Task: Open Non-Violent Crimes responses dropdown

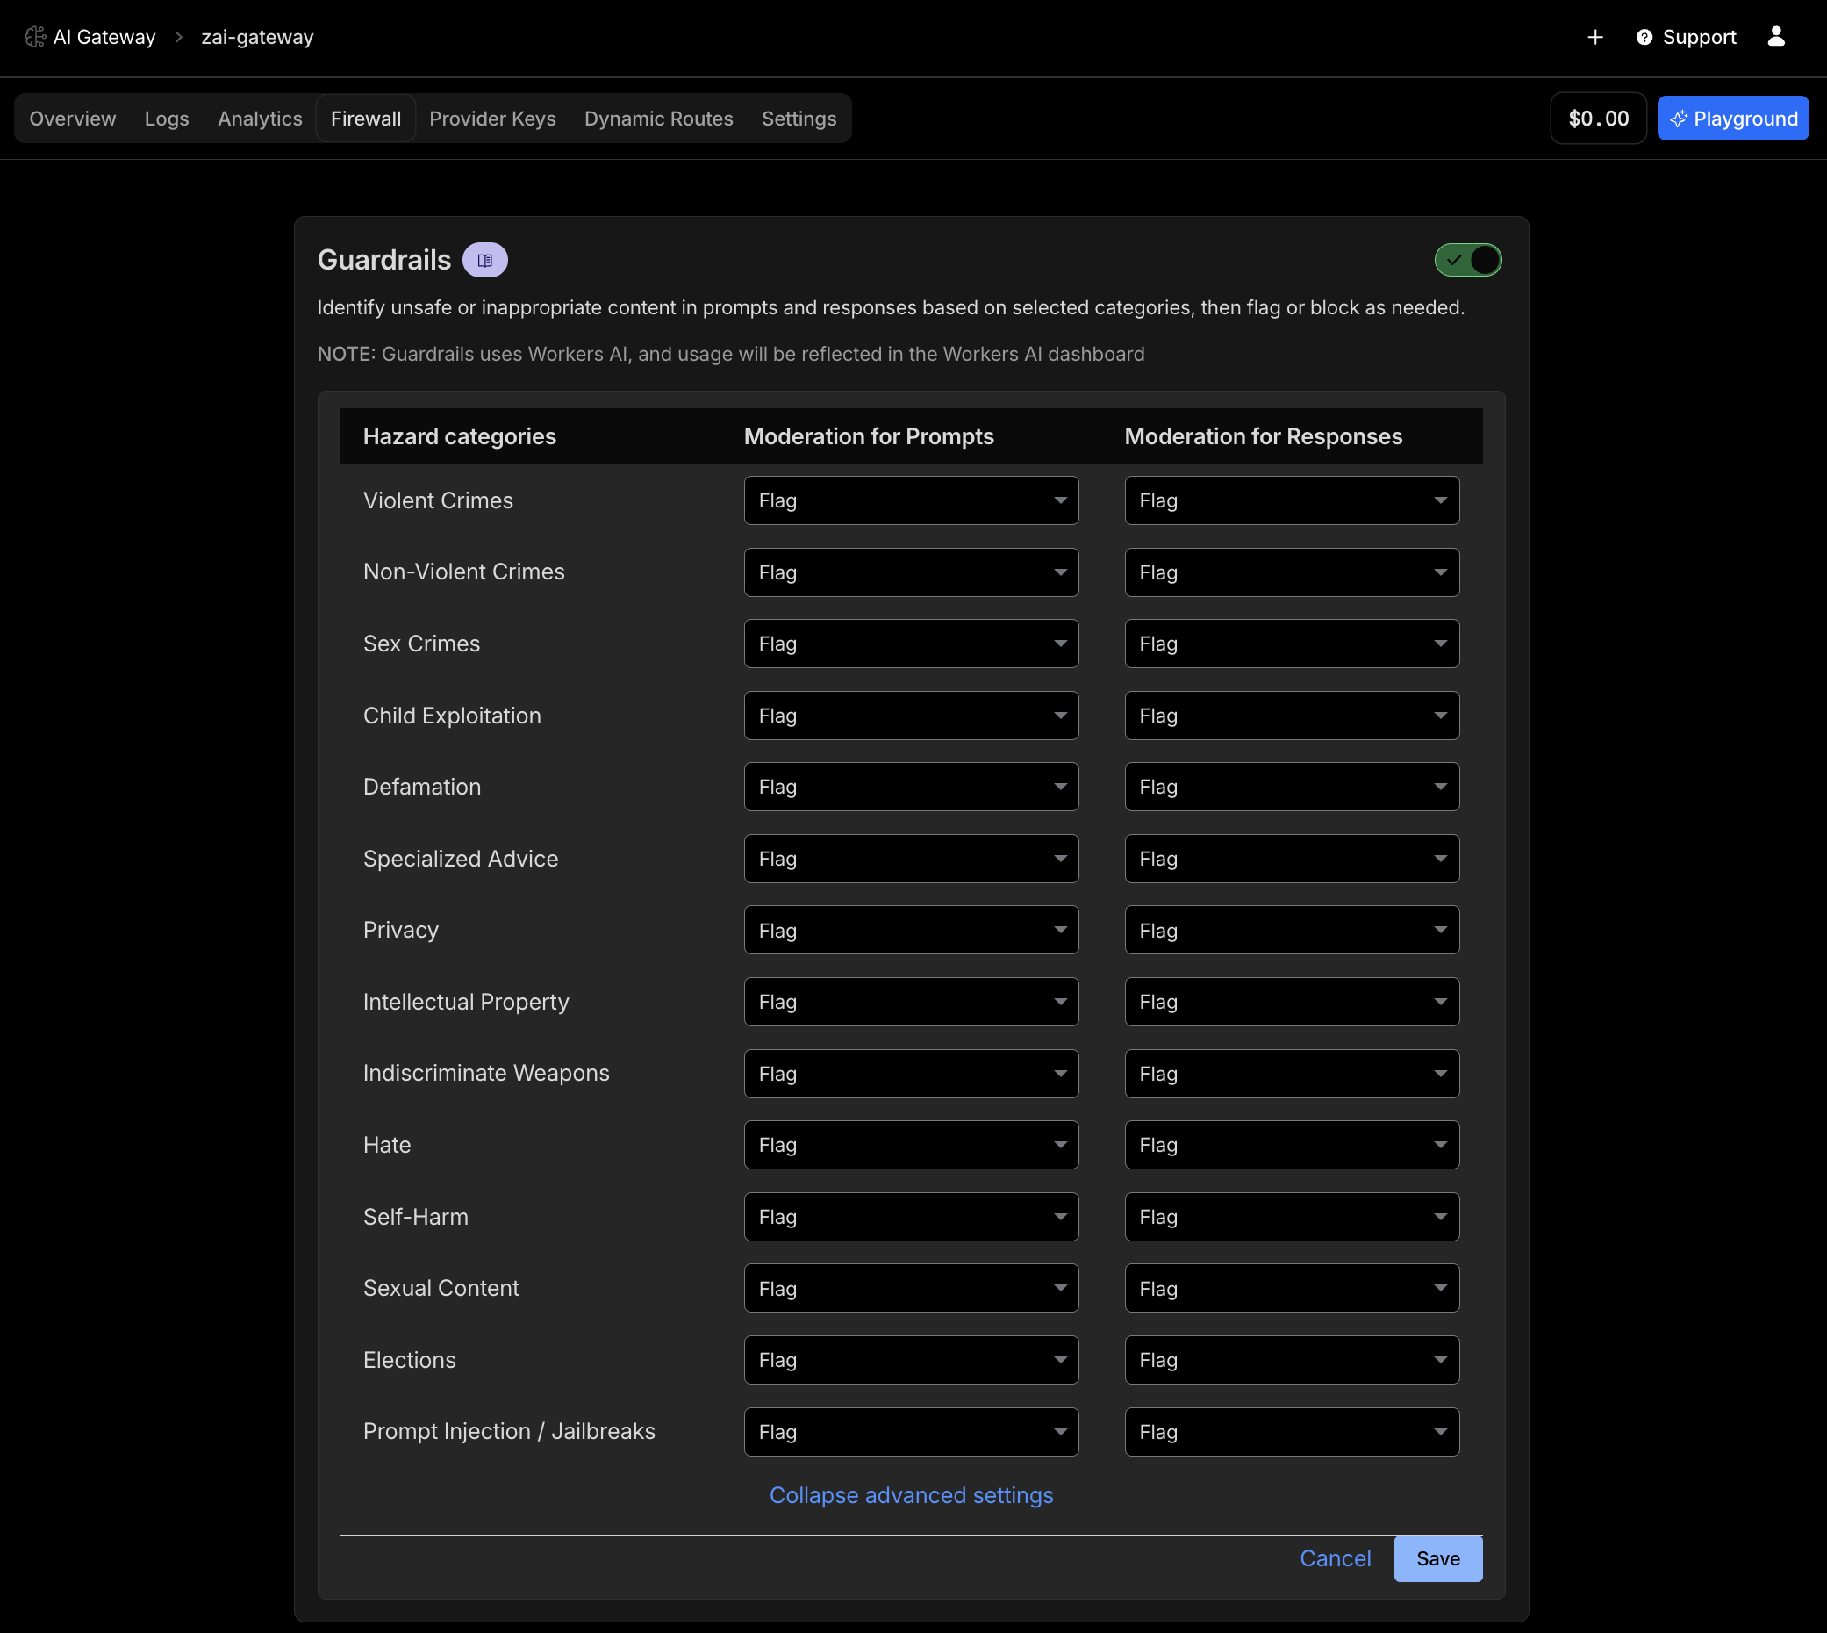Action: pos(1292,572)
